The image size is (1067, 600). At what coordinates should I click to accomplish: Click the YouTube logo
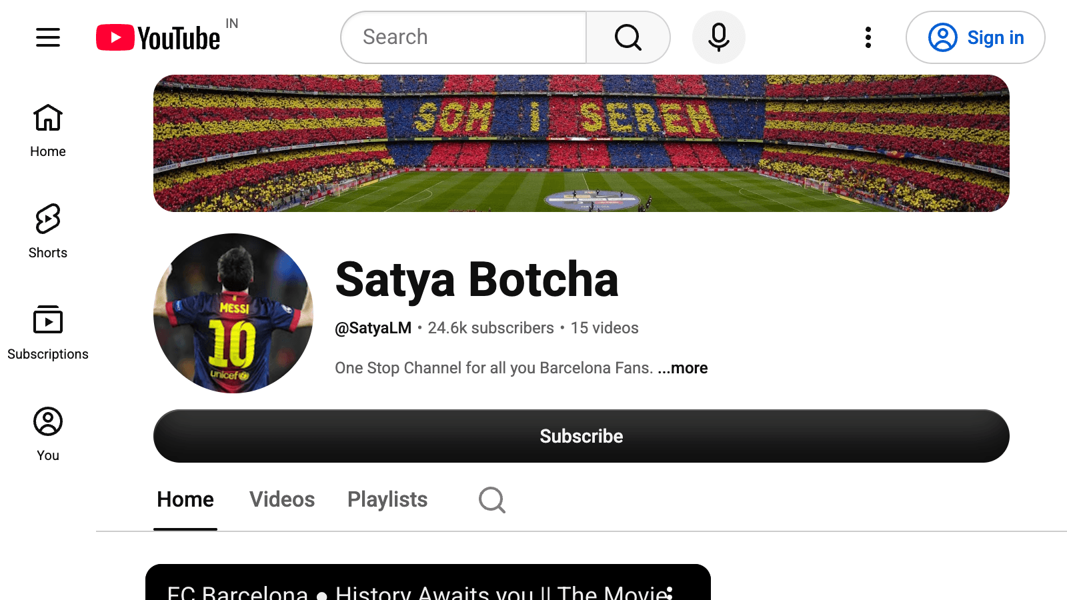coord(158,37)
